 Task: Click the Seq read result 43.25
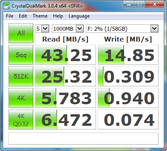(65, 55)
